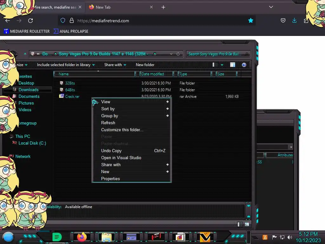Switch to details view icon in status bar
The width and height of the screenshot is (325, 244).
(240, 224)
